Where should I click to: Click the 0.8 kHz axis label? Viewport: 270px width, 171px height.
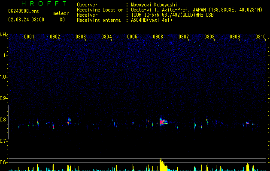tap(4, 120)
